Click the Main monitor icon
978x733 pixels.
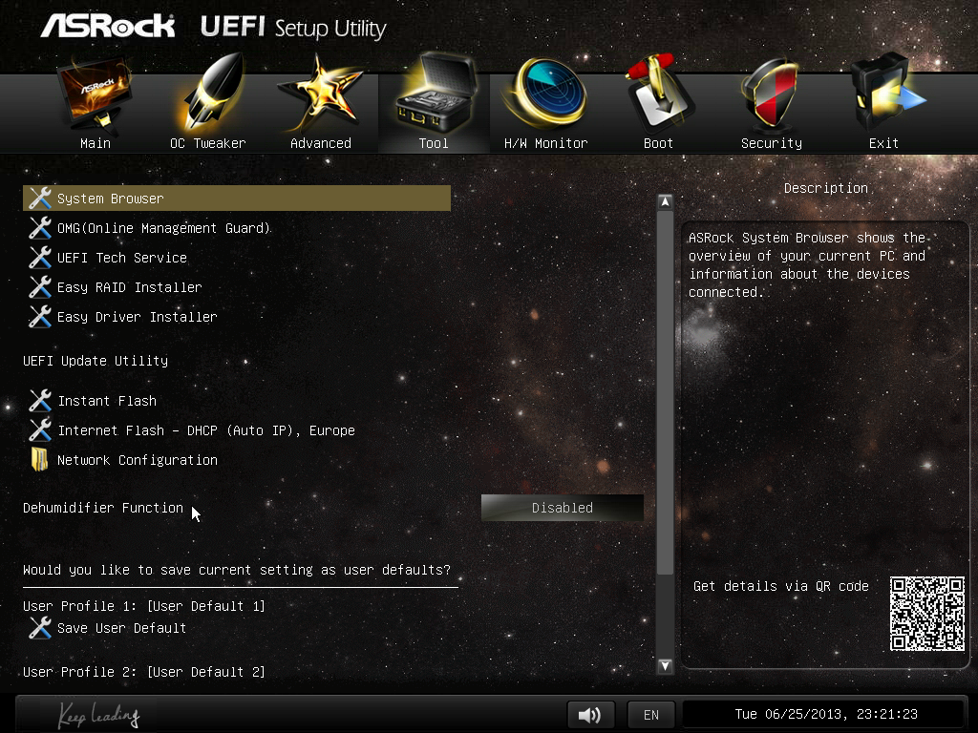[x=95, y=94]
